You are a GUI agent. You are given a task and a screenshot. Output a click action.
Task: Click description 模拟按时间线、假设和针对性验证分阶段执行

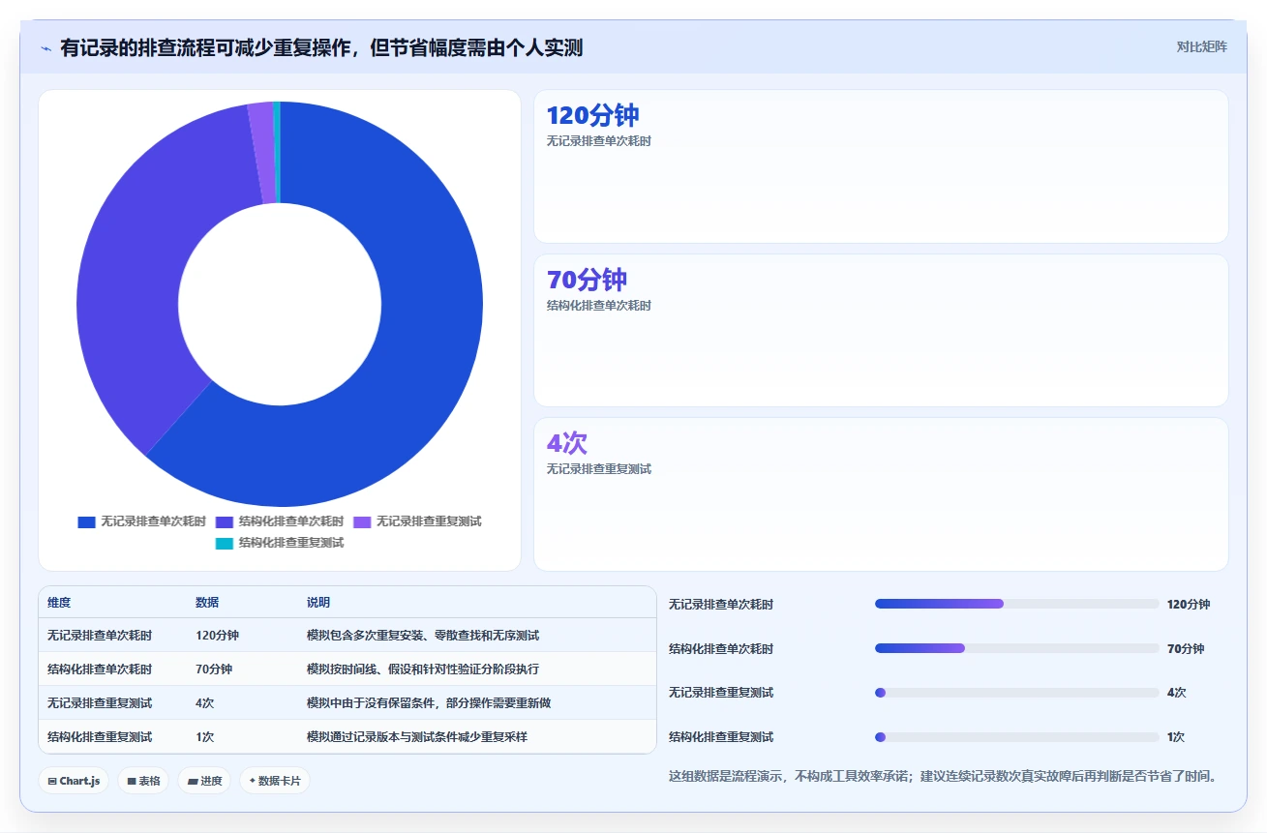(x=423, y=669)
